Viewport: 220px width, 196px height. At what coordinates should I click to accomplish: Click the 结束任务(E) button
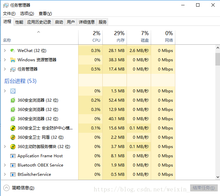pyautogui.click(x=204, y=188)
